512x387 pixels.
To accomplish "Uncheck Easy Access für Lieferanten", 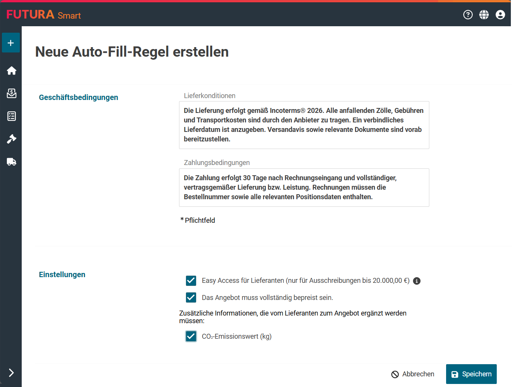I will click(191, 281).
